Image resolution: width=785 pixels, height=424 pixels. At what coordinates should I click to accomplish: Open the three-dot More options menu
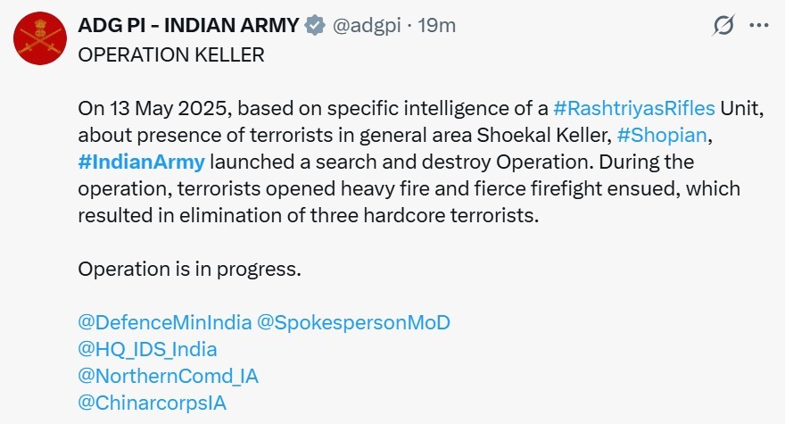tap(758, 25)
